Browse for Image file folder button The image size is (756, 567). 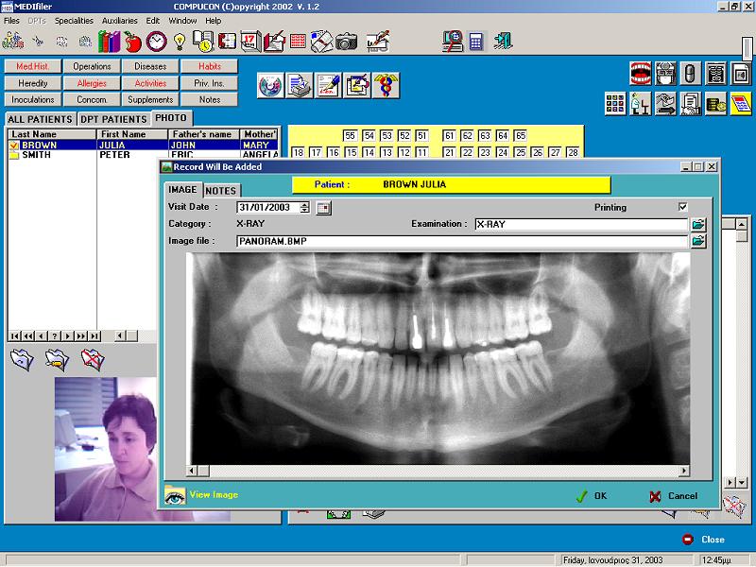[x=698, y=241]
